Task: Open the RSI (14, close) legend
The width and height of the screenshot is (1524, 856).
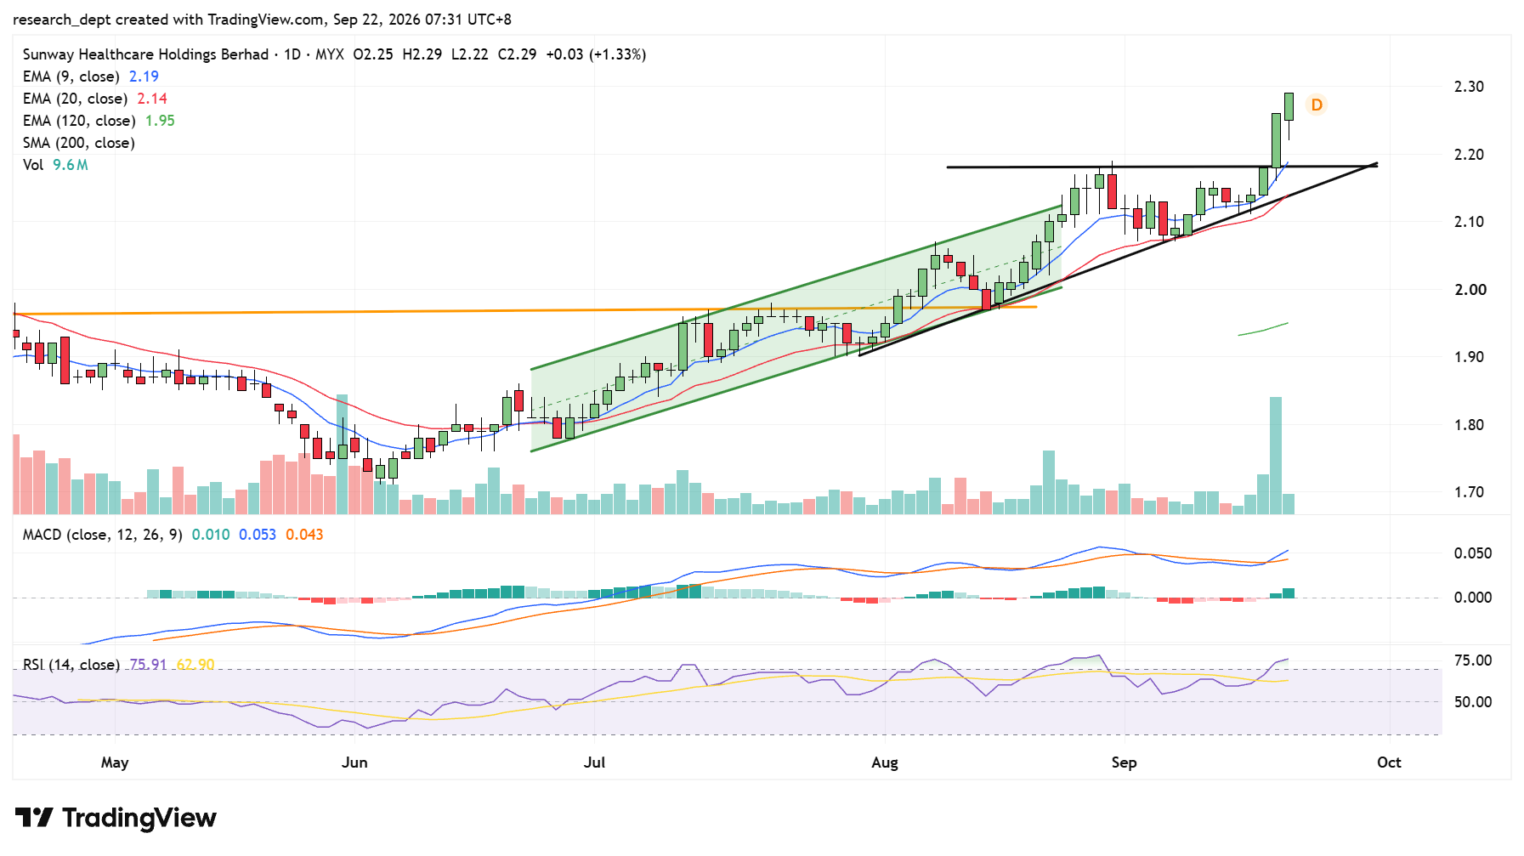Action: (x=71, y=665)
